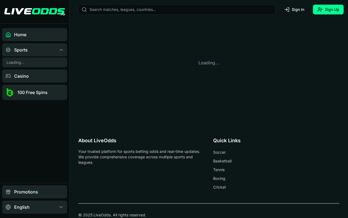Open the Soccer quick link
Screen dimensions: 348x218
click(x=219, y=152)
